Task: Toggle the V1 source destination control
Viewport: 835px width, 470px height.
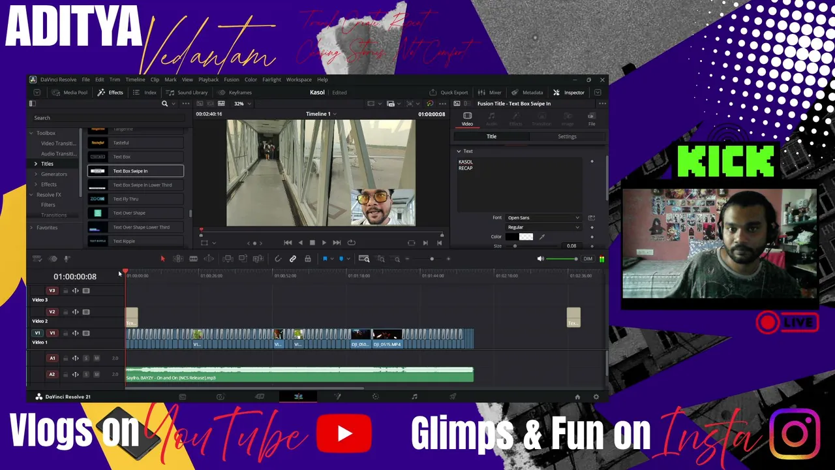Action: click(37, 334)
